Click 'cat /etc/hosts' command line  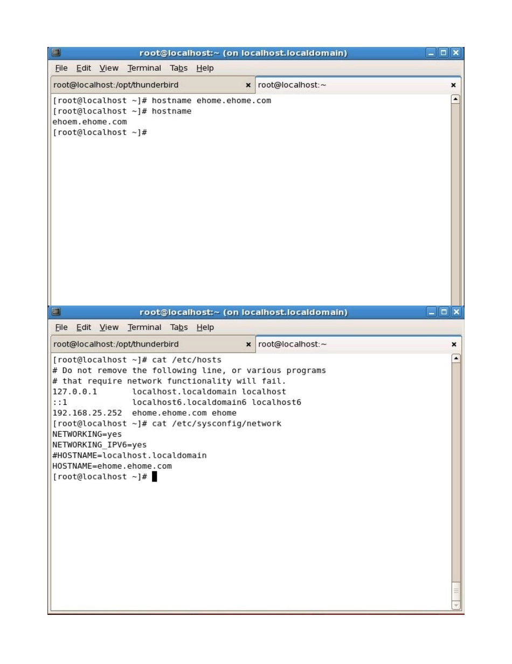point(137,360)
